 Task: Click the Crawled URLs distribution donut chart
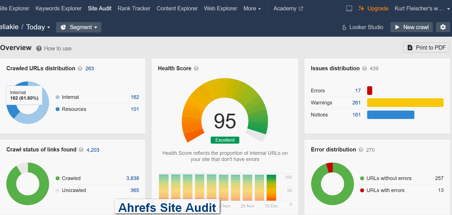[28, 103]
